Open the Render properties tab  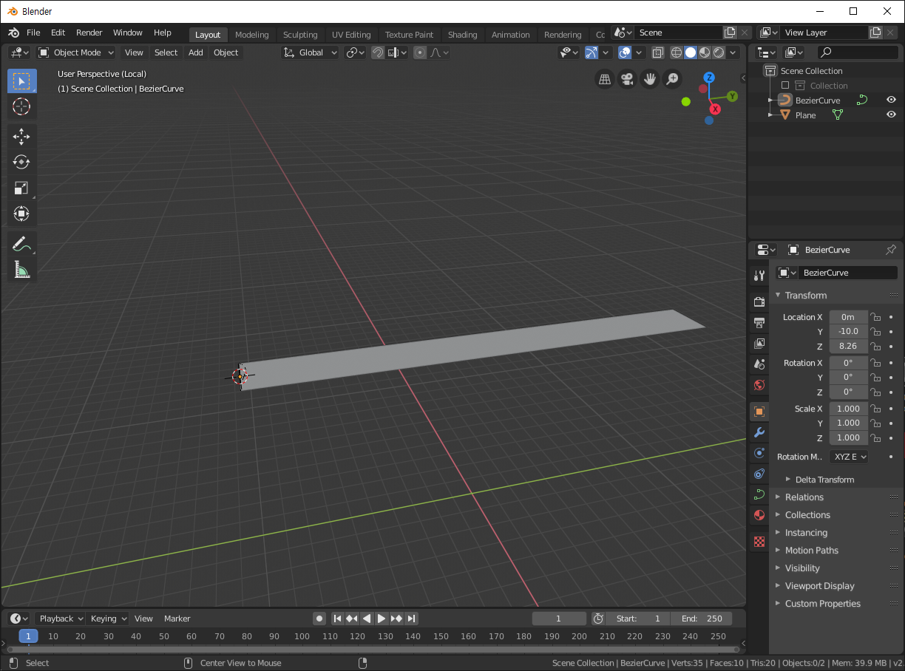(x=759, y=302)
